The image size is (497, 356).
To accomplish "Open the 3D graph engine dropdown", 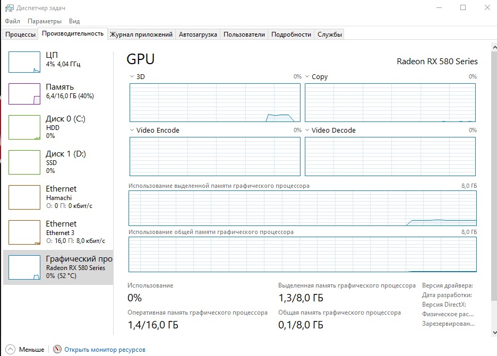I will coord(132,77).
